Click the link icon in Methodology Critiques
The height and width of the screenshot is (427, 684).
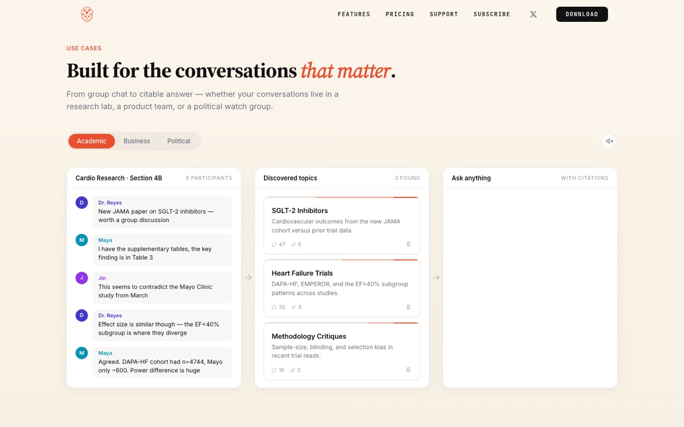coord(293,370)
